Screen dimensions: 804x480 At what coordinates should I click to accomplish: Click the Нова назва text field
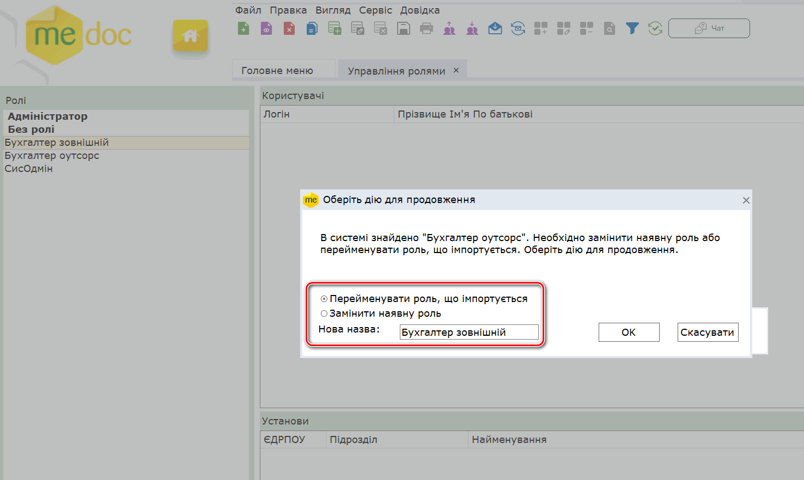(x=468, y=333)
